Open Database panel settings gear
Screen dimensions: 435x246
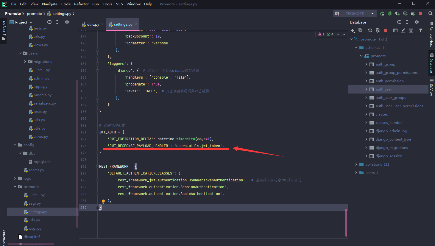point(417,22)
